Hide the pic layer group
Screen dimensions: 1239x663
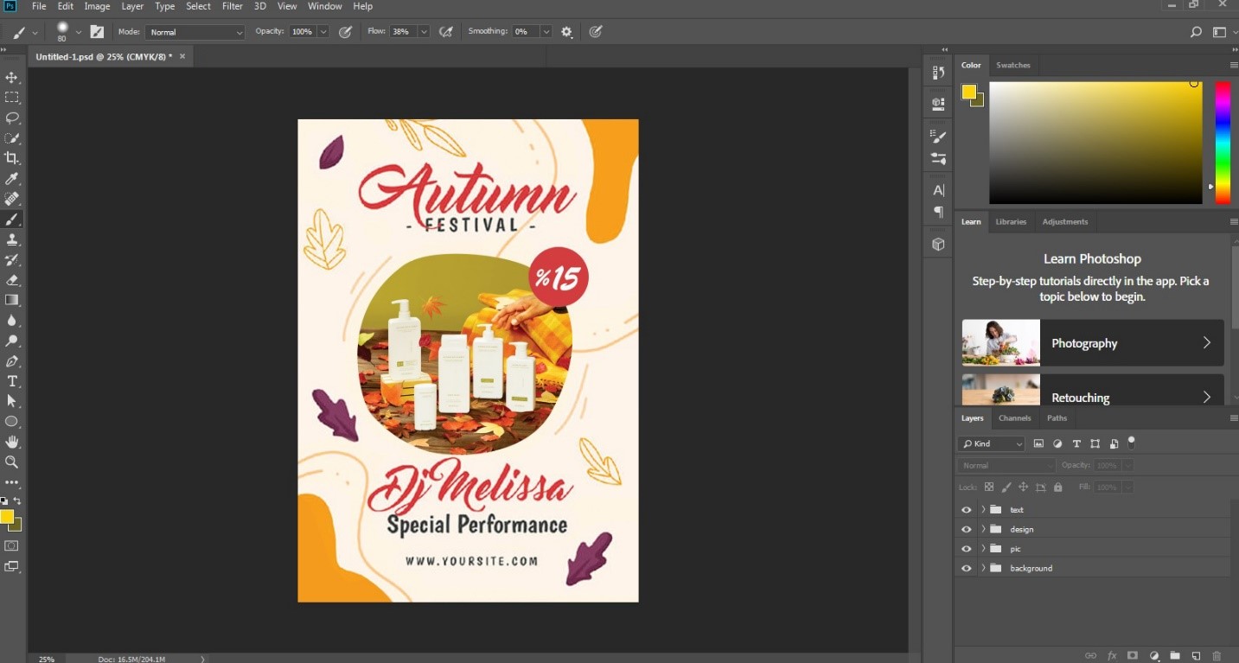[967, 549]
